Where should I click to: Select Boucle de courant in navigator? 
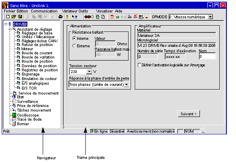37,53
